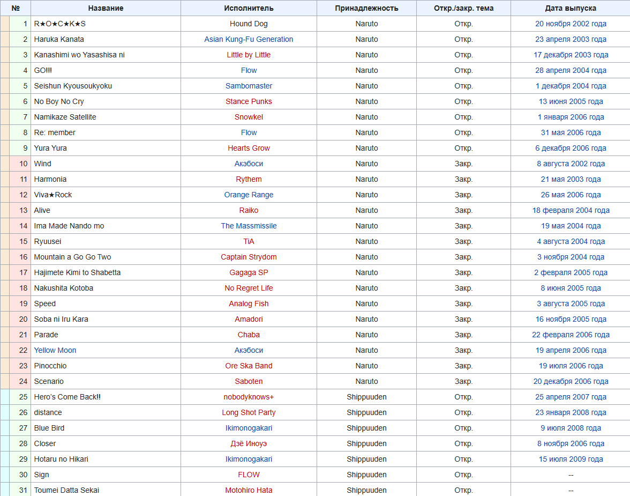
Task: Open the Long Shot Party link
Action: pos(249,413)
